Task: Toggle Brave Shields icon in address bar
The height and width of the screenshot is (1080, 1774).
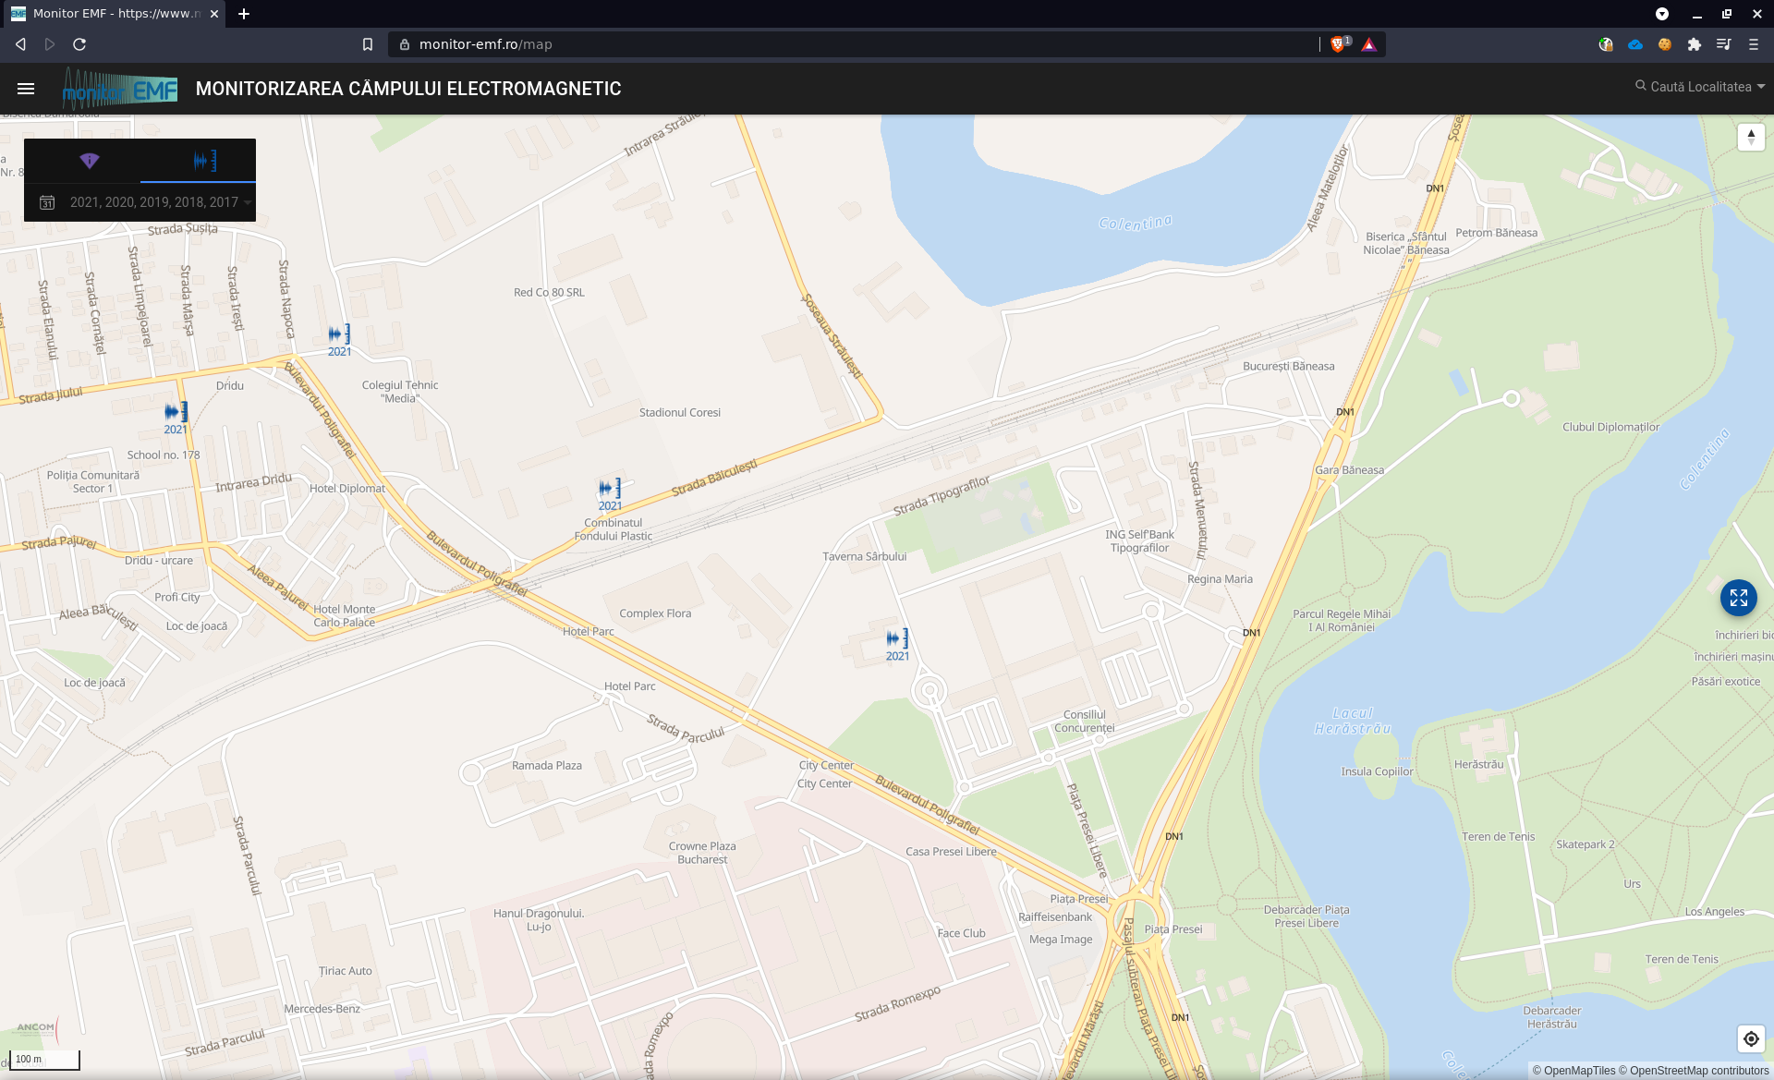Action: click(x=1338, y=44)
